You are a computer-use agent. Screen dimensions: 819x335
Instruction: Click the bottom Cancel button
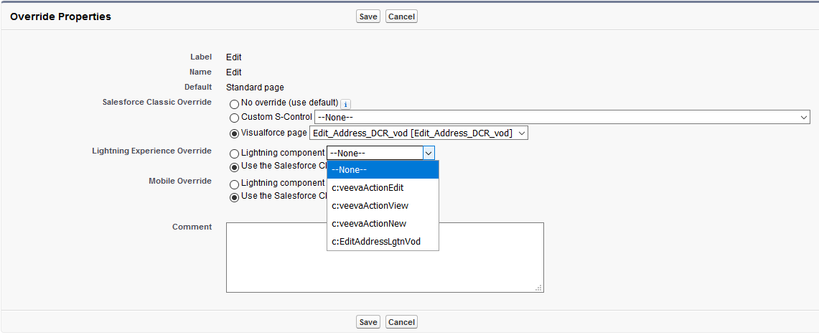[401, 322]
